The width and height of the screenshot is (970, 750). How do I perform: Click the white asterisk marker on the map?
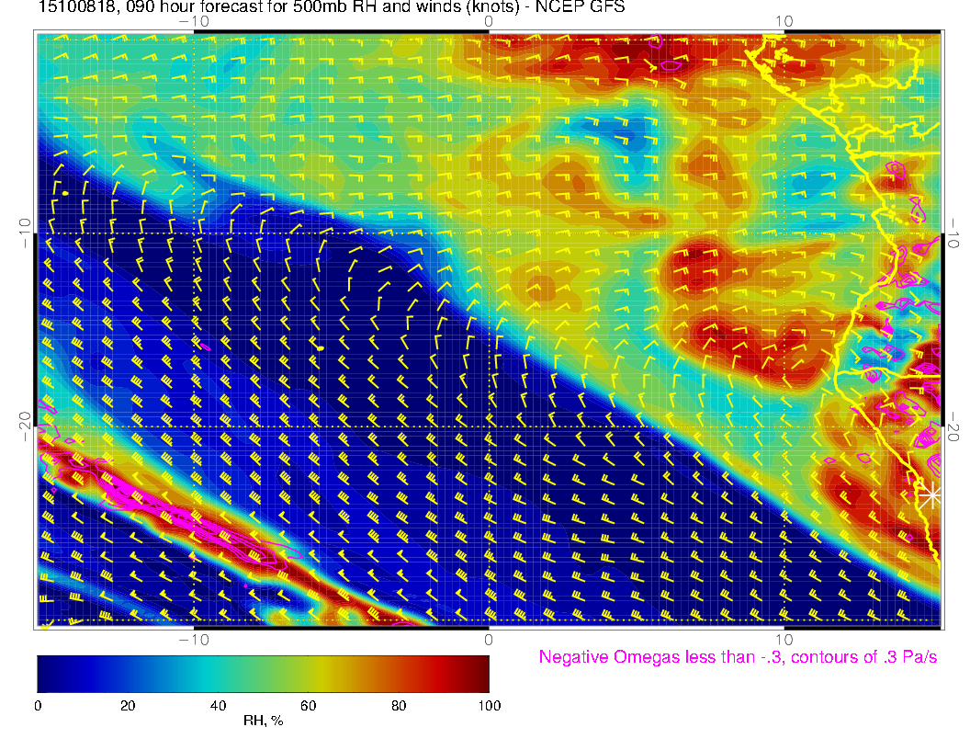tap(931, 494)
